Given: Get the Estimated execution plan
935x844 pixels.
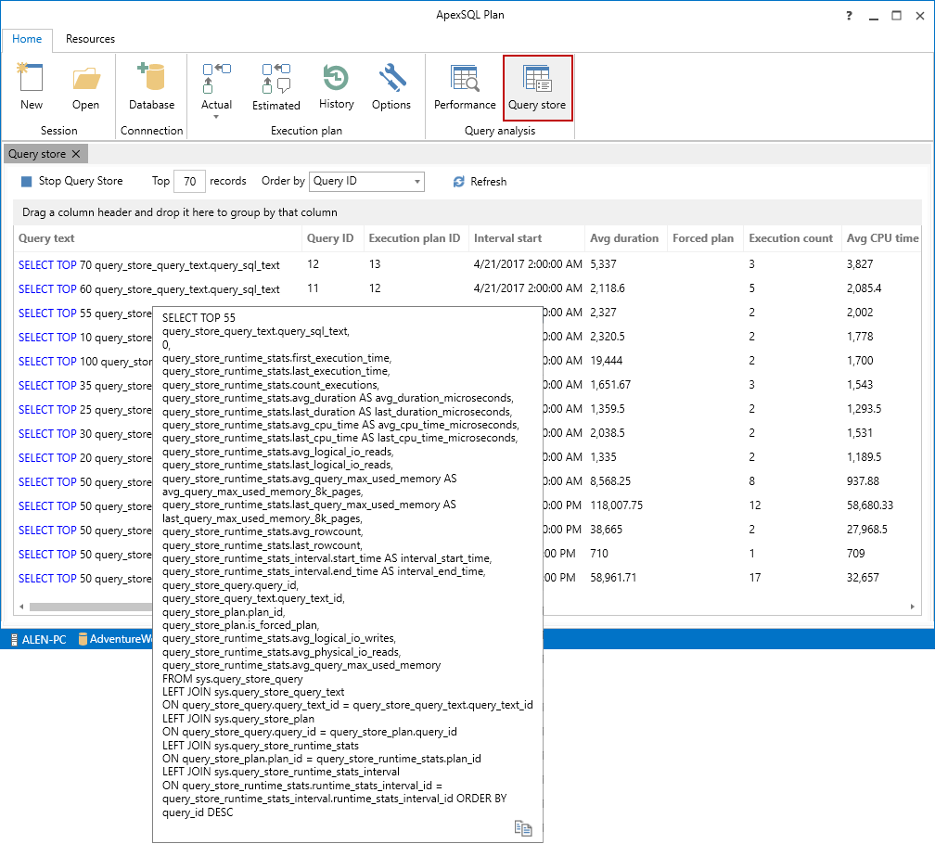Looking at the screenshot, I should pyautogui.click(x=276, y=87).
